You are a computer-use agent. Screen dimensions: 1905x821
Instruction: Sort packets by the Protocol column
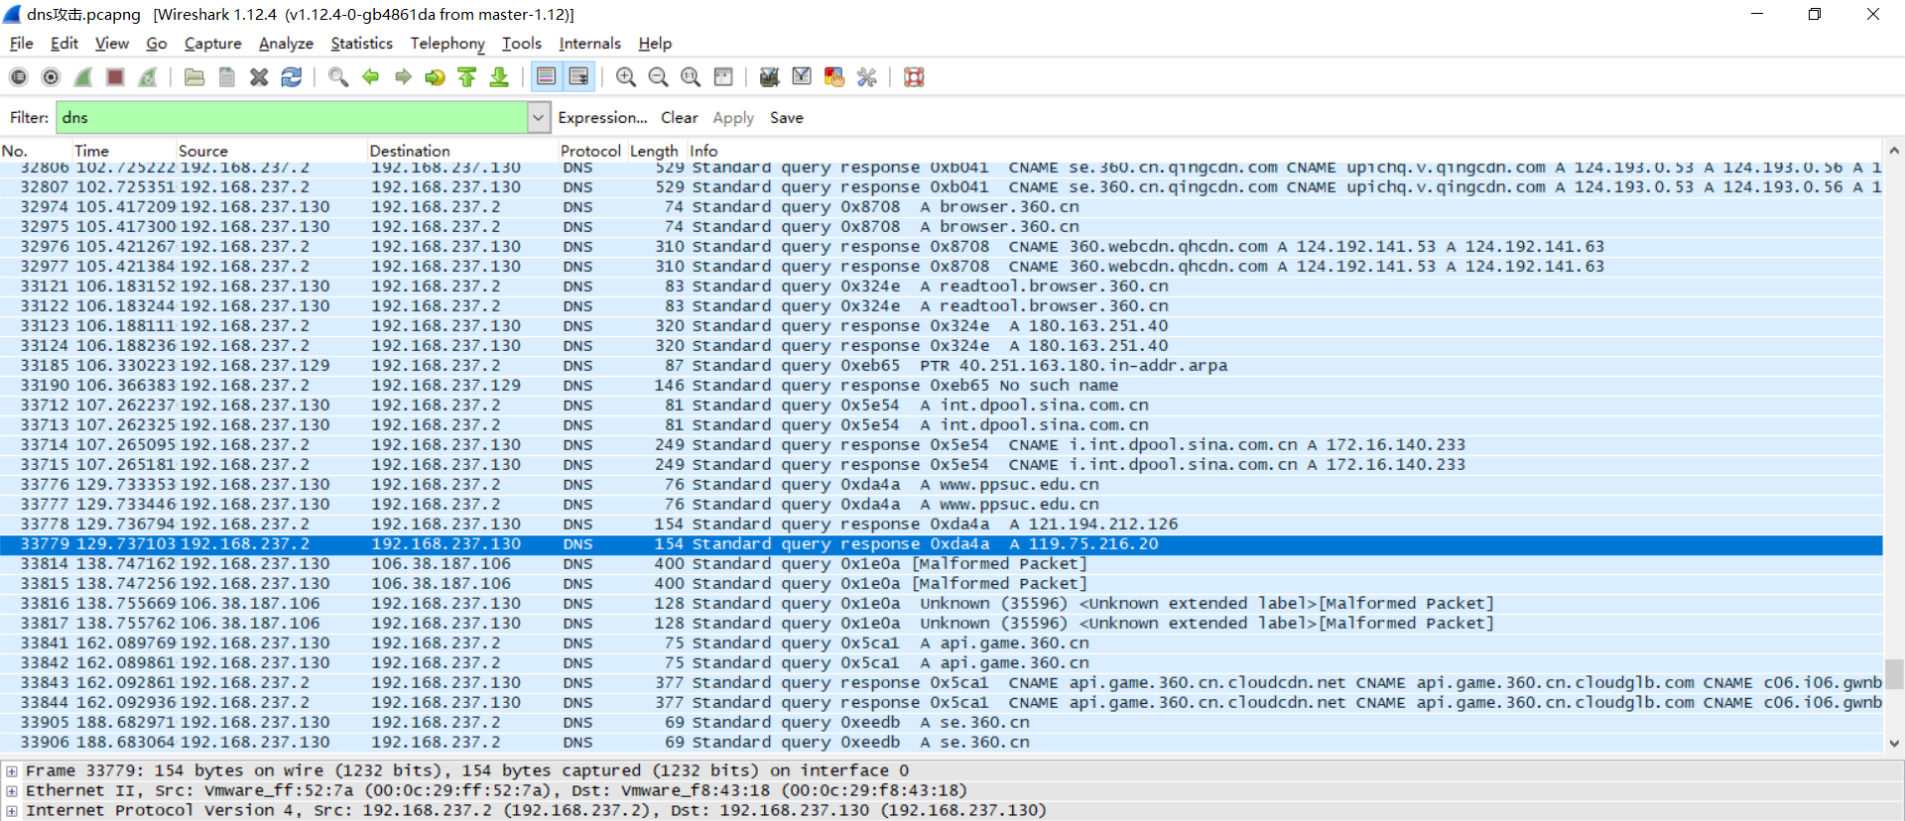(591, 151)
